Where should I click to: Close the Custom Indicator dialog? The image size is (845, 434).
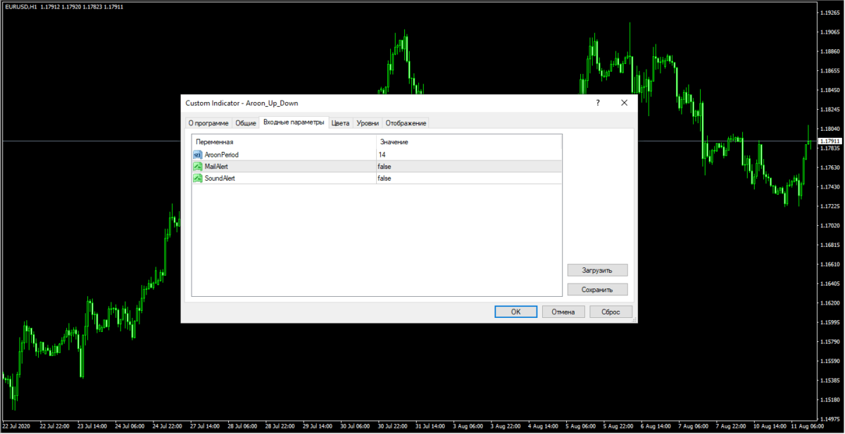coord(624,103)
